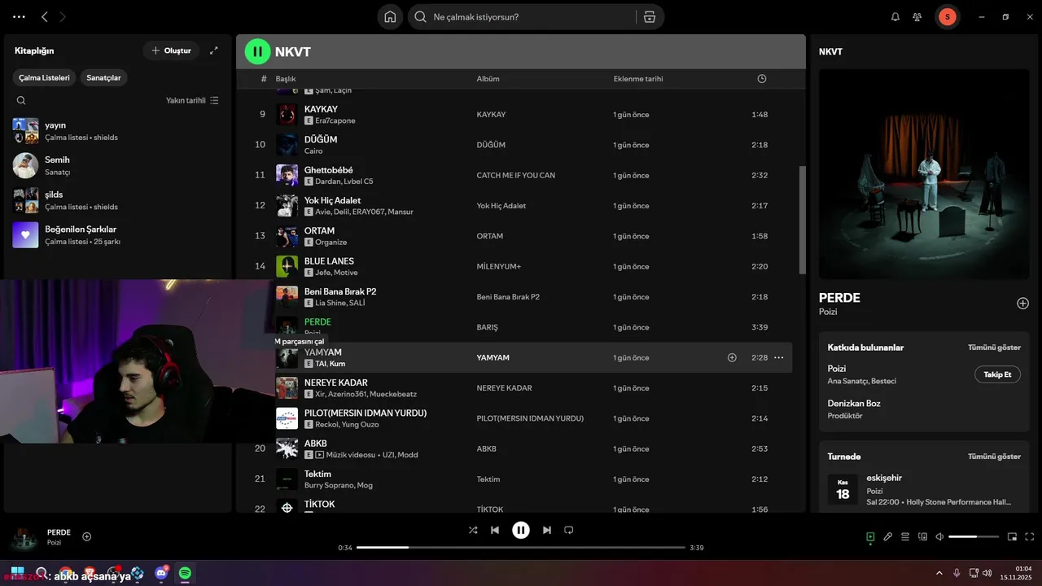Toggle repeat mode
The height and width of the screenshot is (586, 1042).
569,530
